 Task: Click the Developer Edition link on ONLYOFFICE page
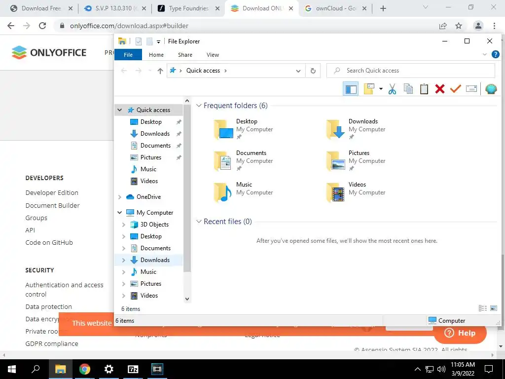tap(52, 193)
